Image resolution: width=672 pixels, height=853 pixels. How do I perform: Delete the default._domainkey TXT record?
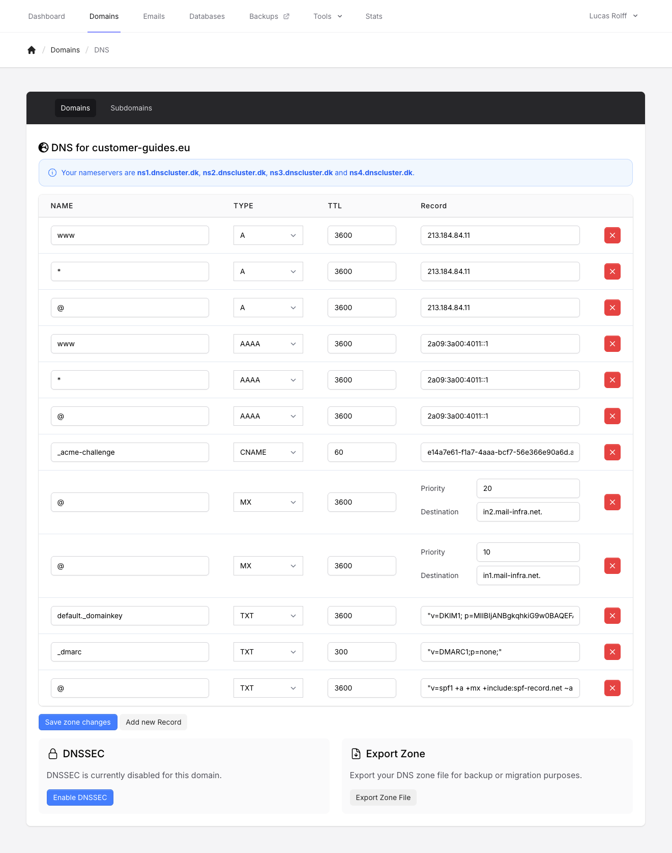coord(612,616)
